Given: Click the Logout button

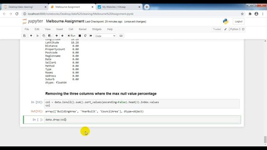Looking at the screenshot, I should (x=238, y=21).
